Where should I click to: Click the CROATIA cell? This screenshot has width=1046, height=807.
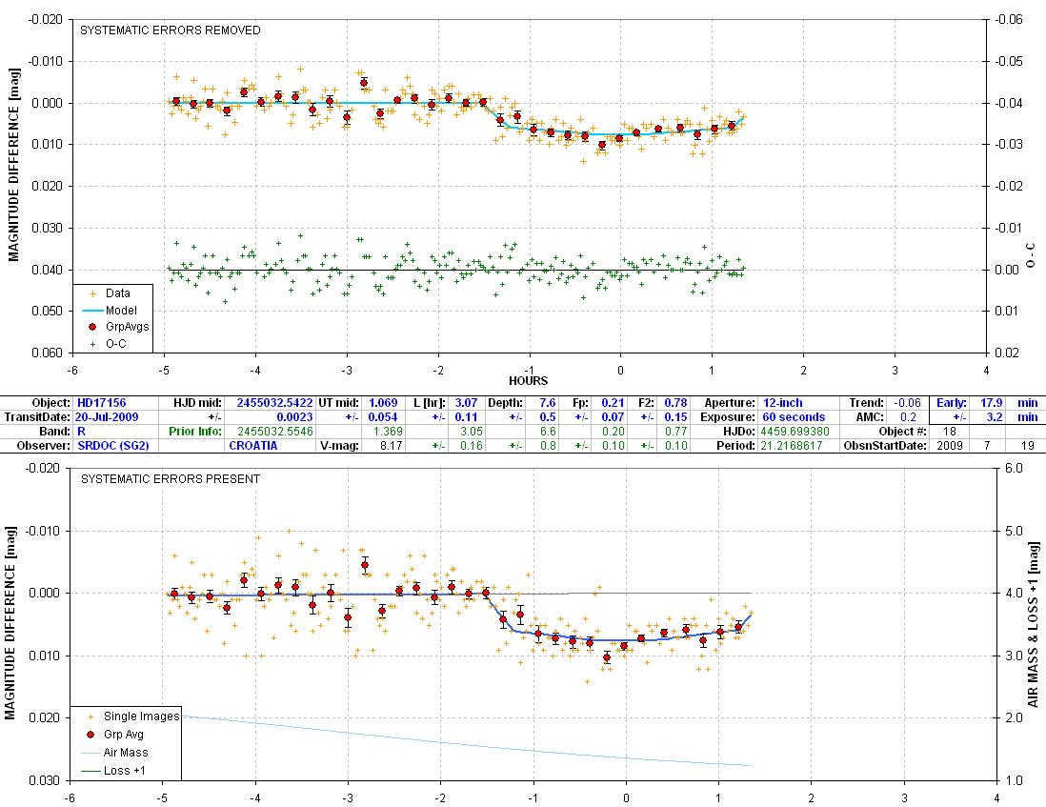[x=252, y=446]
